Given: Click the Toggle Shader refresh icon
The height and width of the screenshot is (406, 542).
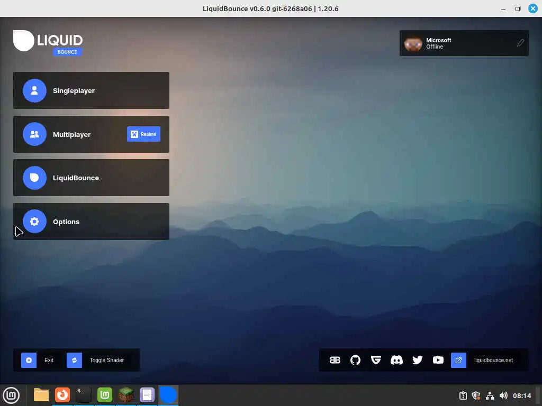Looking at the screenshot, I should [x=74, y=360].
